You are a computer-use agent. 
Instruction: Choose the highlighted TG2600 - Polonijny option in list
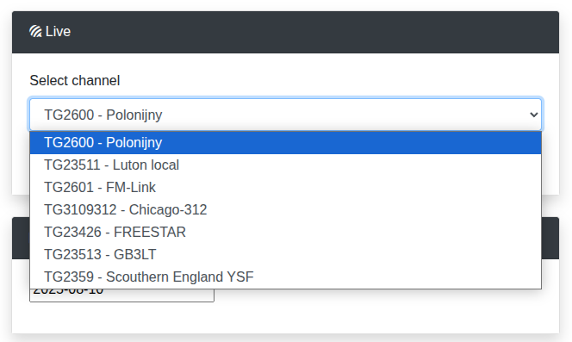(286, 143)
